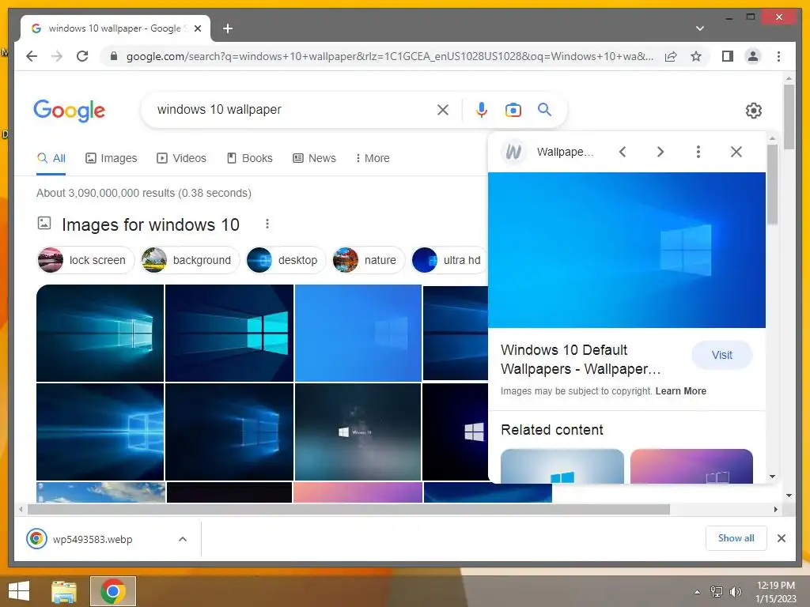Open the Images for windows 10 heading
This screenshot has width=810, height=607.
coord(150,225)
